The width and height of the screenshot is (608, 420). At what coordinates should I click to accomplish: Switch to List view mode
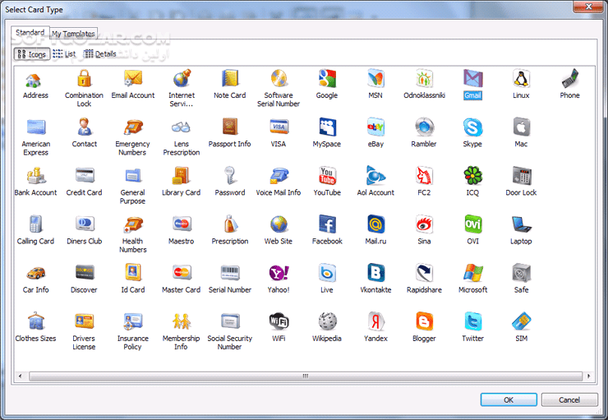click(64, 54)
